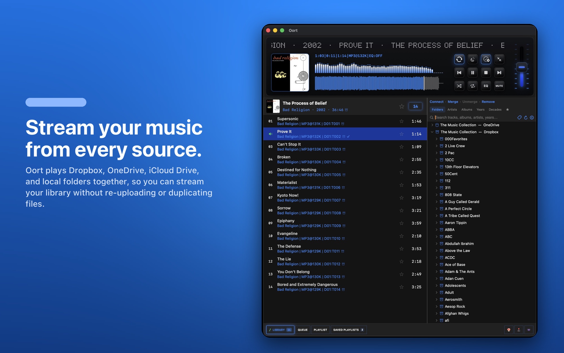Collapse The Music Collection Dropbox source
This screenshot has height=353, width=564.
coord(432,132)
